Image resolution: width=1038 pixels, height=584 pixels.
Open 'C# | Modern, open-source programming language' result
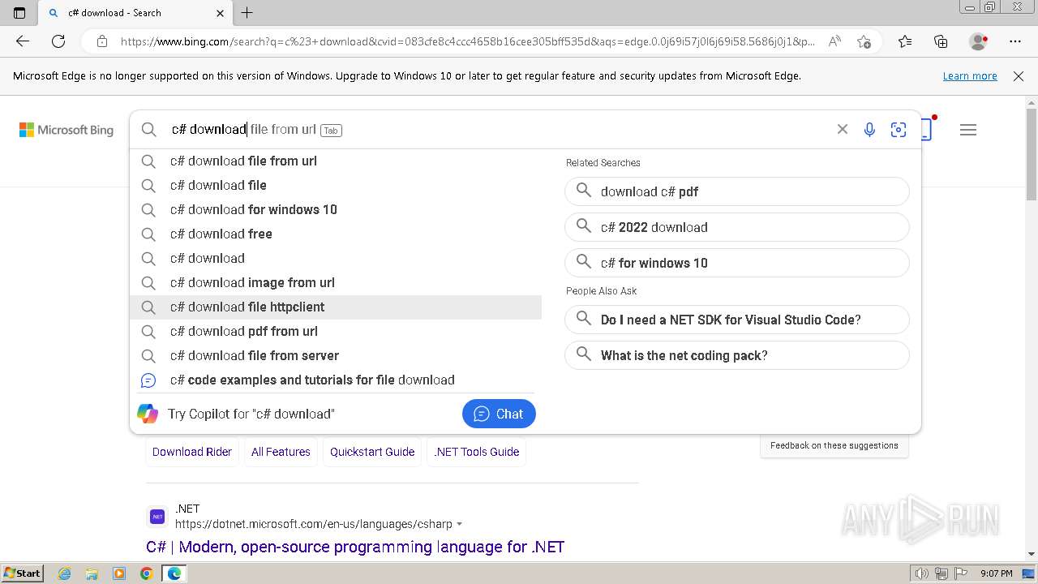click(355, 547)
